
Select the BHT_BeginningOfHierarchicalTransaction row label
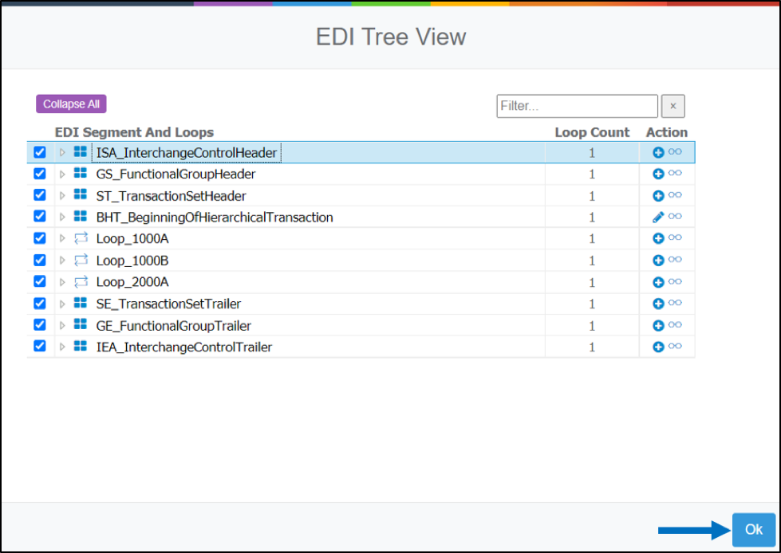point(215,218)
